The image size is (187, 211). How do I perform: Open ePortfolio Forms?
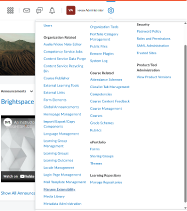[95, 149]
